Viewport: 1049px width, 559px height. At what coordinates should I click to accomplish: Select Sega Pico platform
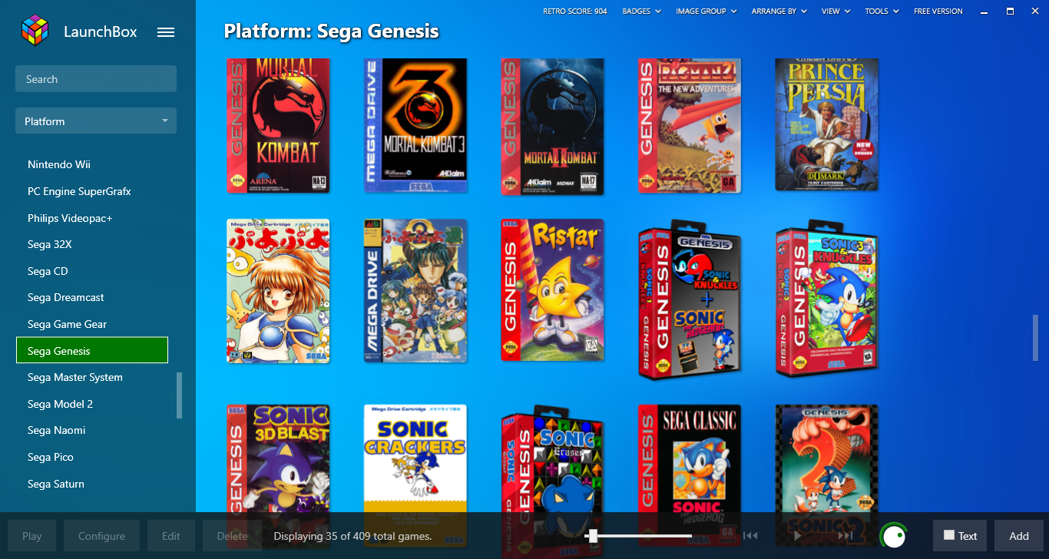tap(92, 457)
